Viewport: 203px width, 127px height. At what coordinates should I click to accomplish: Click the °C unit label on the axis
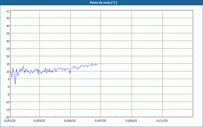point(8,12)
